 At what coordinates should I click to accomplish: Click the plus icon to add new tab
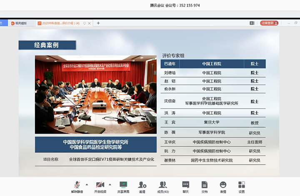click(x=98, y=23)
